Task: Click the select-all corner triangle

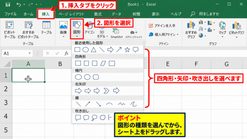Action: pos(7,64)
